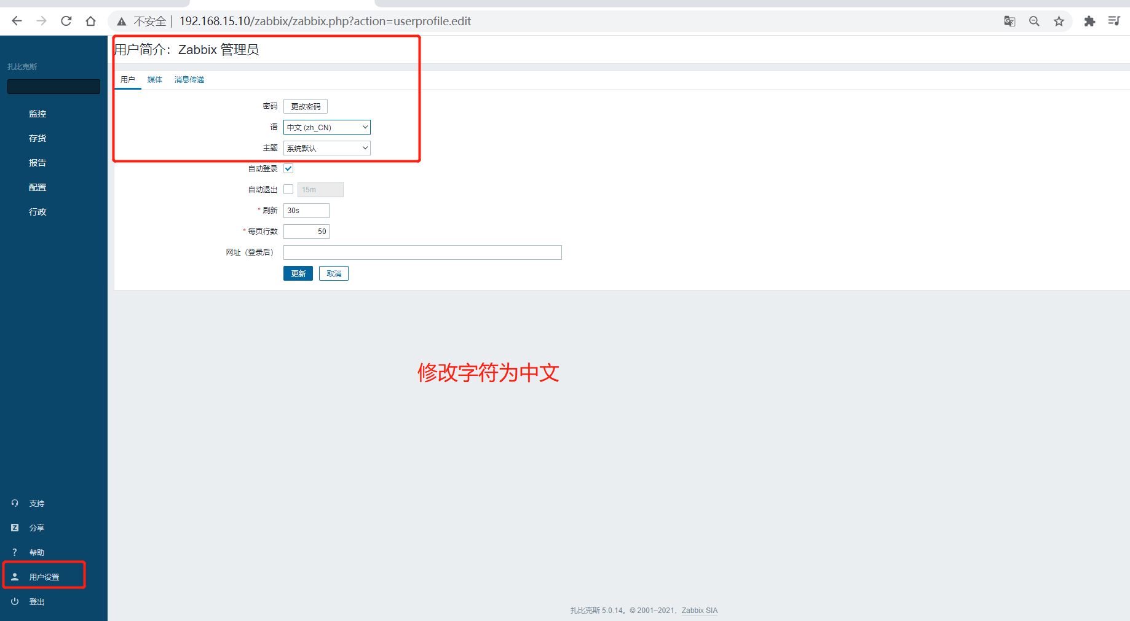Image resolution: width=1130 pixels, height=621 pixels.
Task: Click the logout power icon
Action: coord(15,601)
